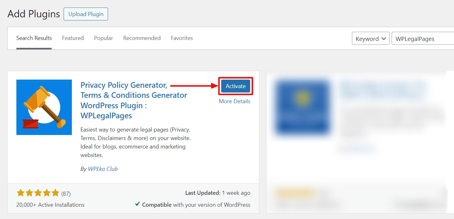Expand the Keyword selector chevron
454x219 pixels.
click(384, 38)
